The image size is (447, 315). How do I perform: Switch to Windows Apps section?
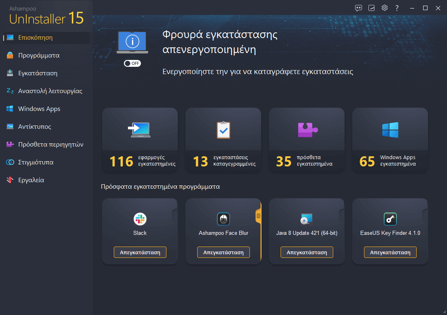point(39,109)
